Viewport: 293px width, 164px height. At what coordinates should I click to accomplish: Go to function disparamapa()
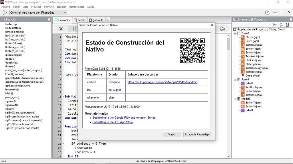coord(13,55)
